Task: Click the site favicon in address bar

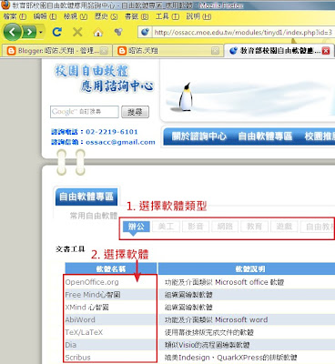Action: tap(146, 32)
